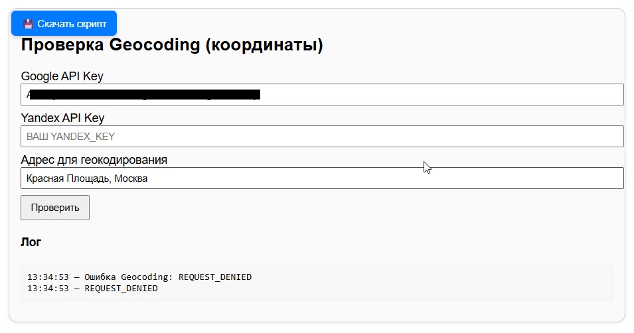634x333 pixels.
Task: Click empty space right of the log text
Action: pos(432,283)
